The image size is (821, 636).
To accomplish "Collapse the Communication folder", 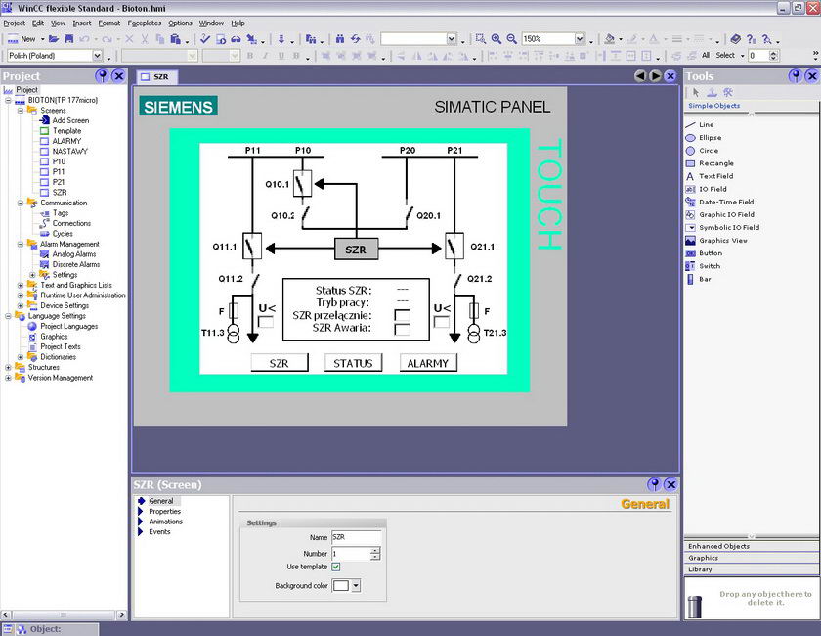I will click(21, 203).
